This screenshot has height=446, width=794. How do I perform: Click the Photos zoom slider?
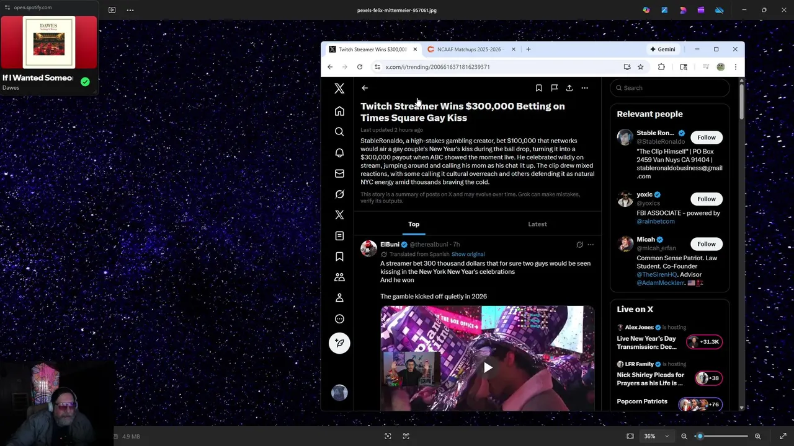tap(721, 436)
